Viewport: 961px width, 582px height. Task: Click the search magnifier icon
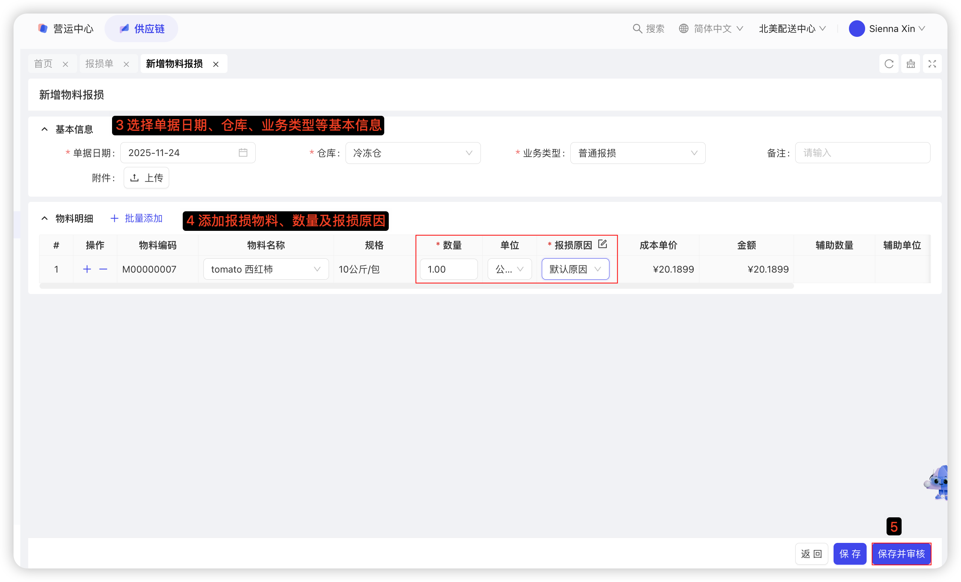(x=637, y=29)
